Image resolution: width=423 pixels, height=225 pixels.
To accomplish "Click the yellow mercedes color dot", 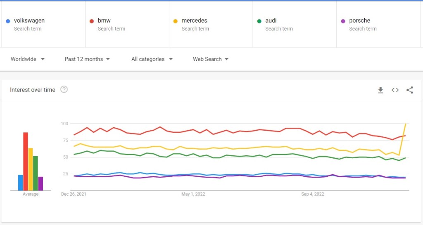I will click(176, 21).
